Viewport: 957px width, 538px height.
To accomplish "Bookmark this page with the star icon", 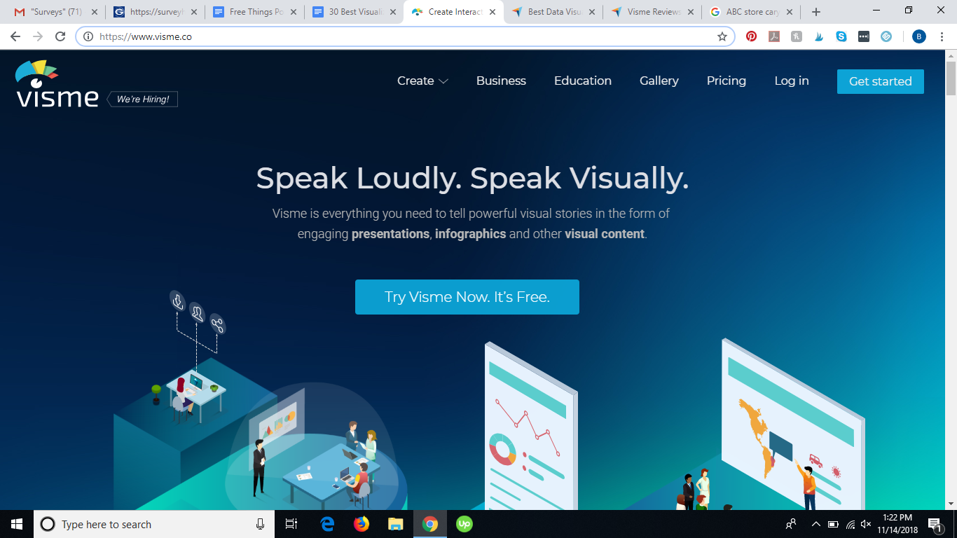I will click(x=722, y=36).
